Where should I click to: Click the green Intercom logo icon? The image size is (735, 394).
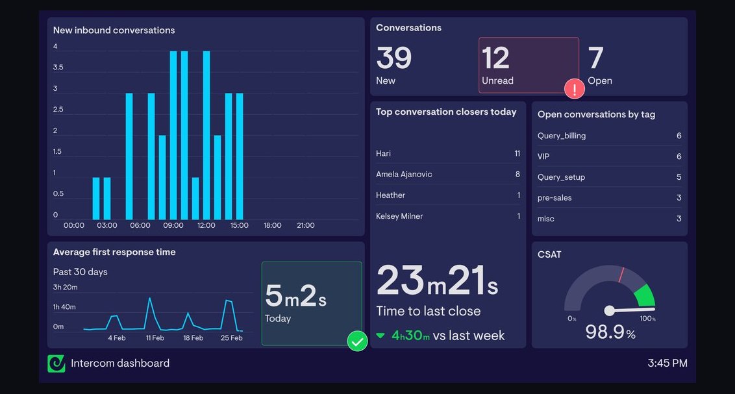pyautogui.click(x=56, y=363)
